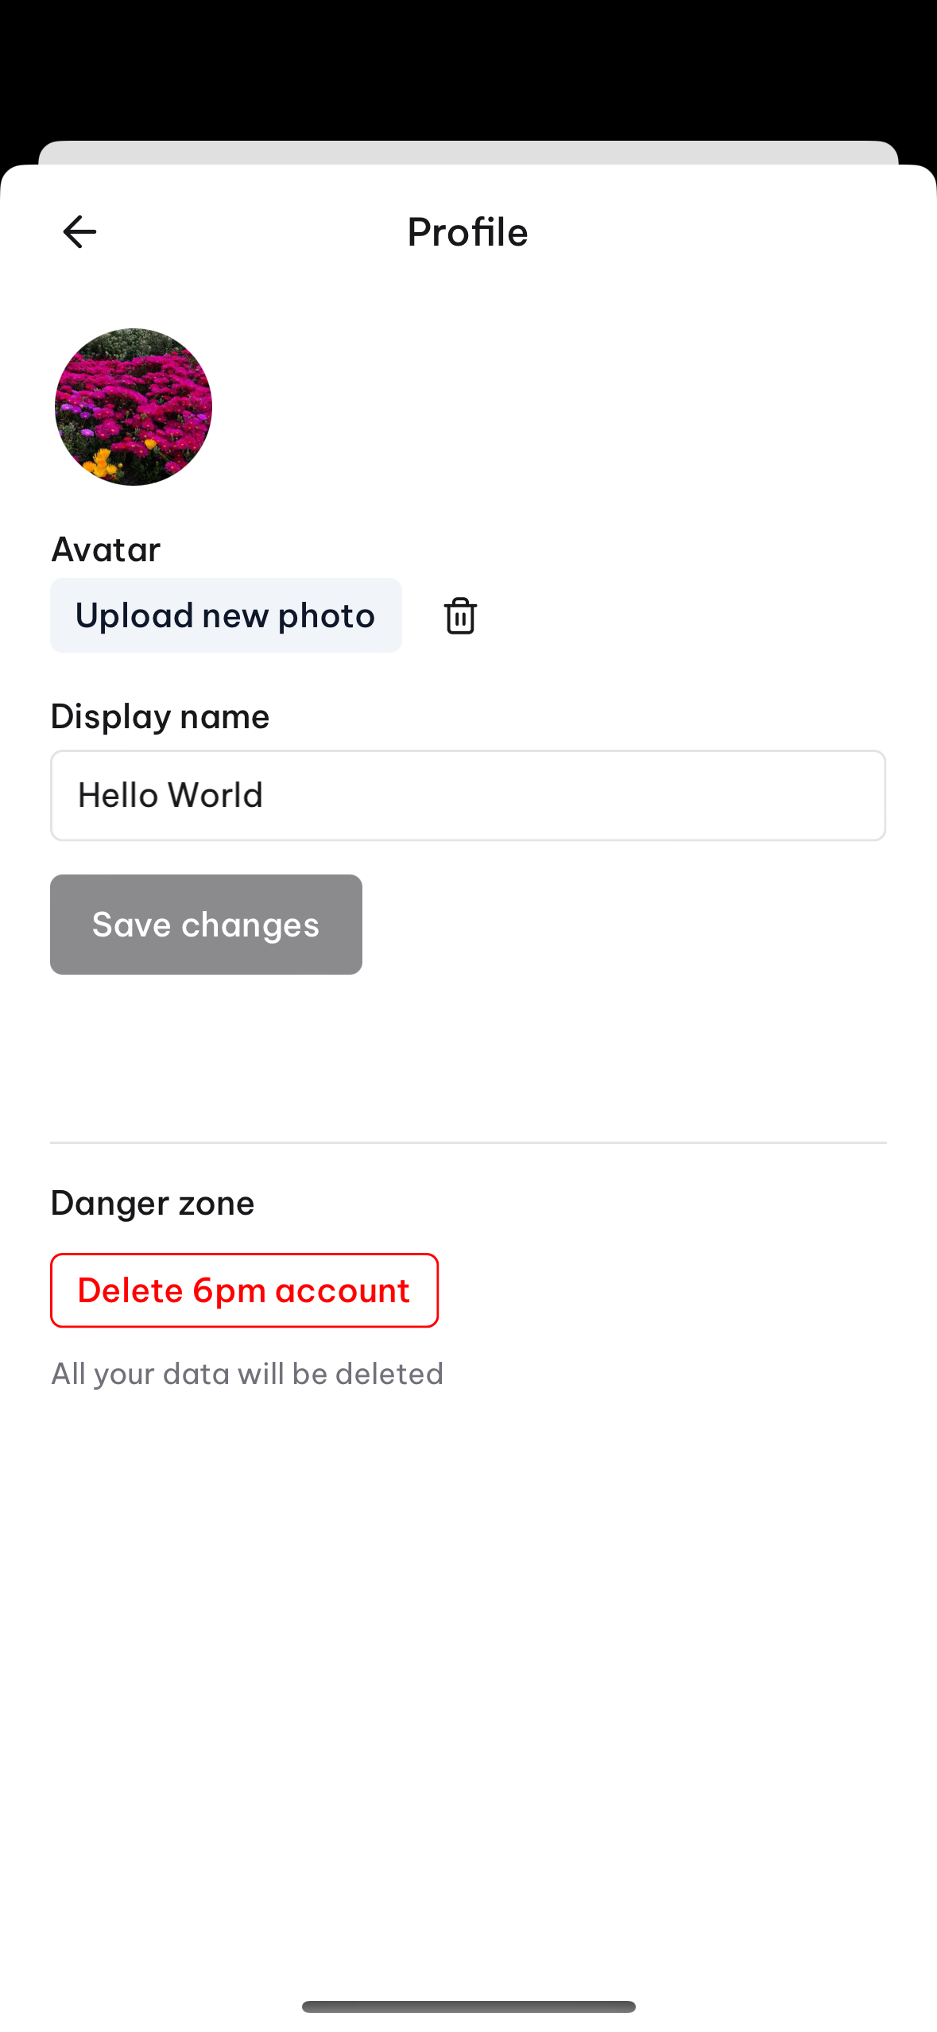Screen dimensions: 937x2032
Task: Tap the home indicator bar at bottom
Action: [468, 2007]
